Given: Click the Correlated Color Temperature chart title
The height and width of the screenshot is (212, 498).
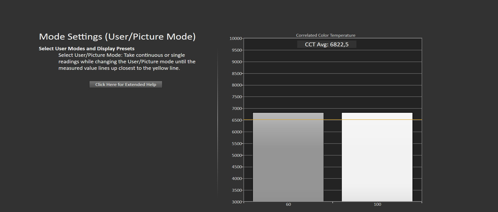Looking at the screenshot, I should [325, 35].
